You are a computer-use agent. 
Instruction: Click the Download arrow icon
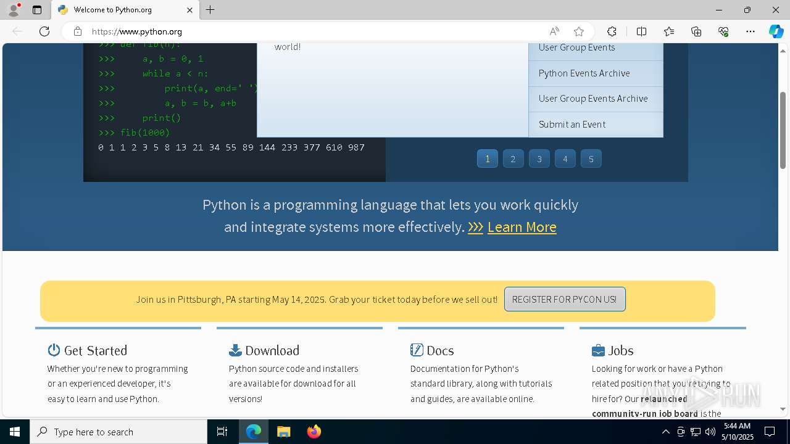(235, 350)
